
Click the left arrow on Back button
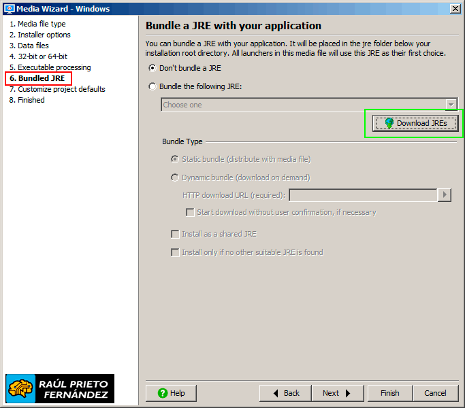pos(276,393)
